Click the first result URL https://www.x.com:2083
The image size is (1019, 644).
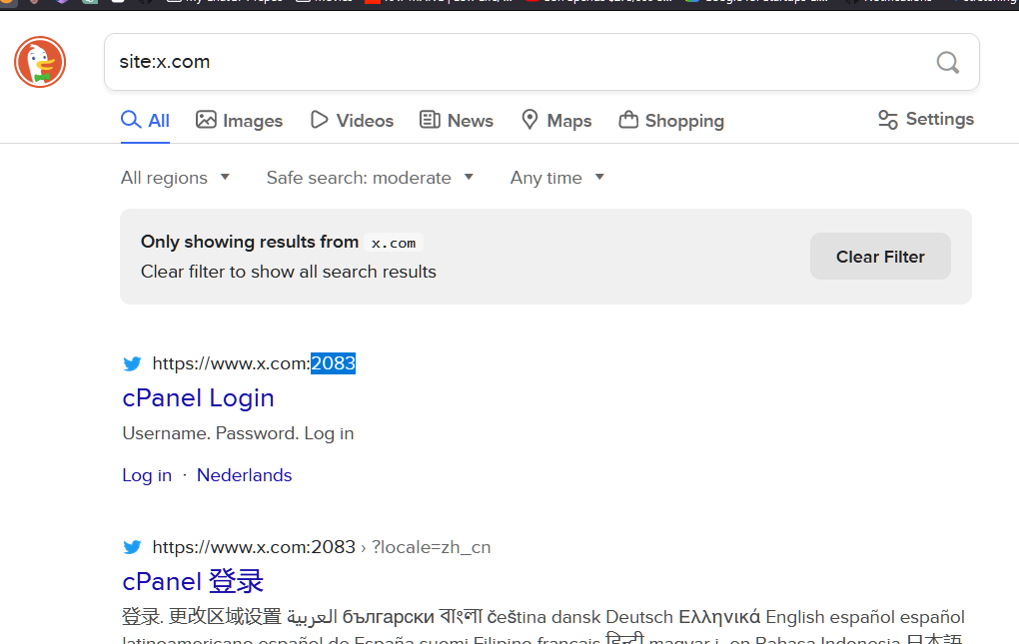pos(254,363)
